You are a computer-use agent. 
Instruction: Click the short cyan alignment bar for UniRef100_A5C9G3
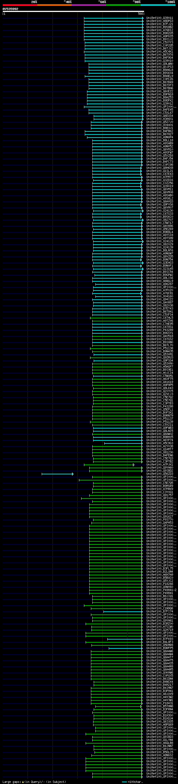tap(123, 443)
